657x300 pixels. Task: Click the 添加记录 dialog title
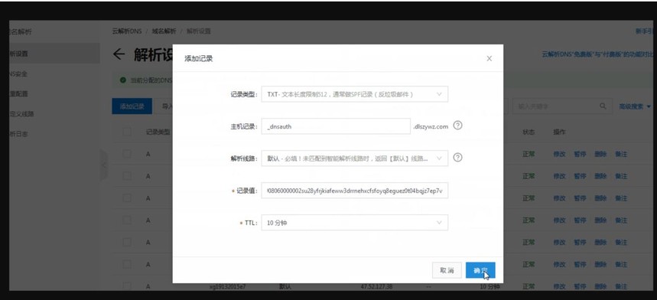pos(199,59)
